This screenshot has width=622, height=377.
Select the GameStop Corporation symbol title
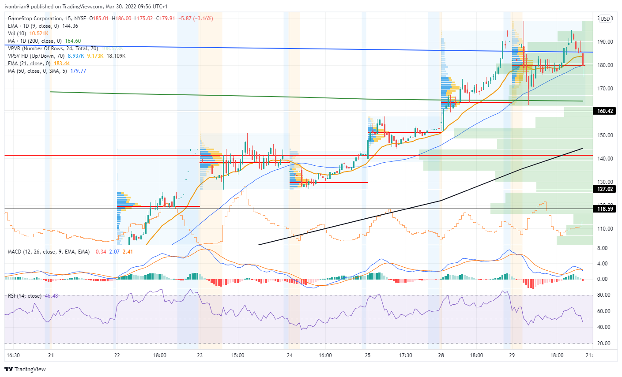(35, 19)
